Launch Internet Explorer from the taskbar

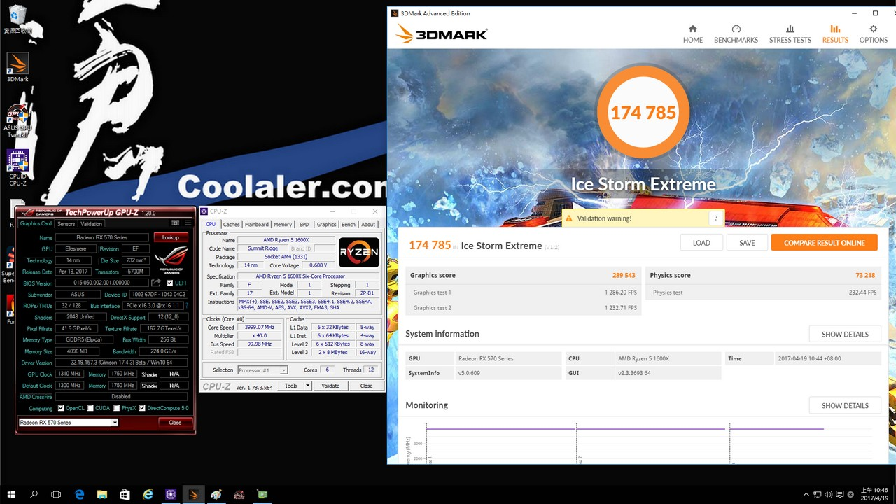[x=148, y=494]
